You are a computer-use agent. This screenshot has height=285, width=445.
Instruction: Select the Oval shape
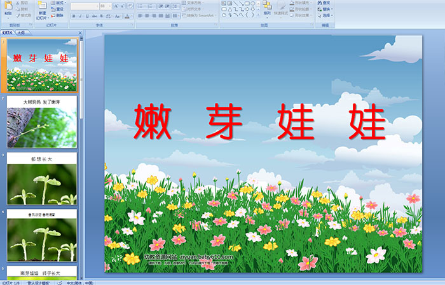(x=253, y=3)
